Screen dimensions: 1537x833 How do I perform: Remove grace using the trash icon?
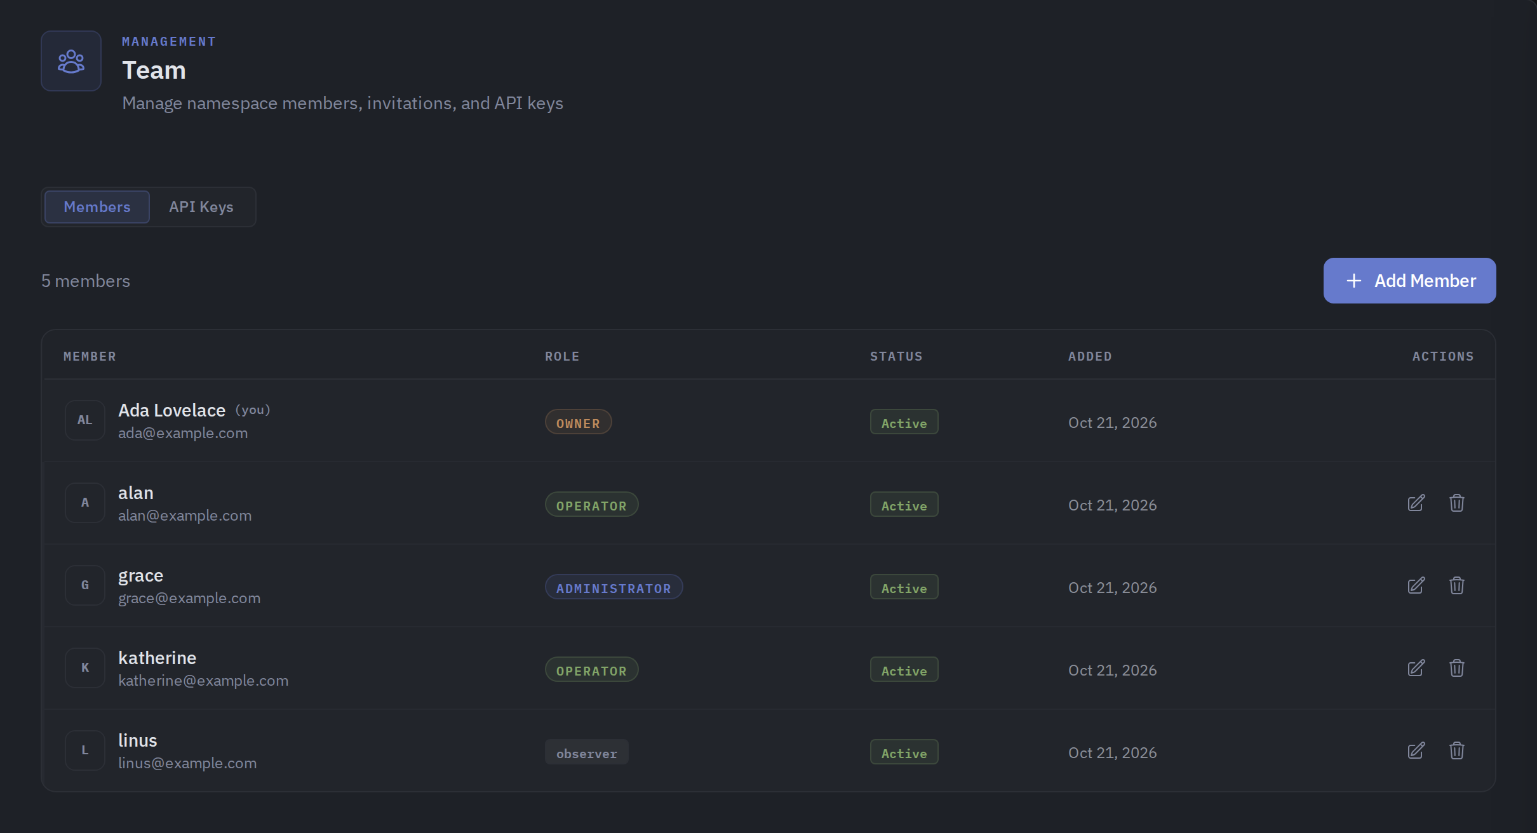tap(1457, 585)
